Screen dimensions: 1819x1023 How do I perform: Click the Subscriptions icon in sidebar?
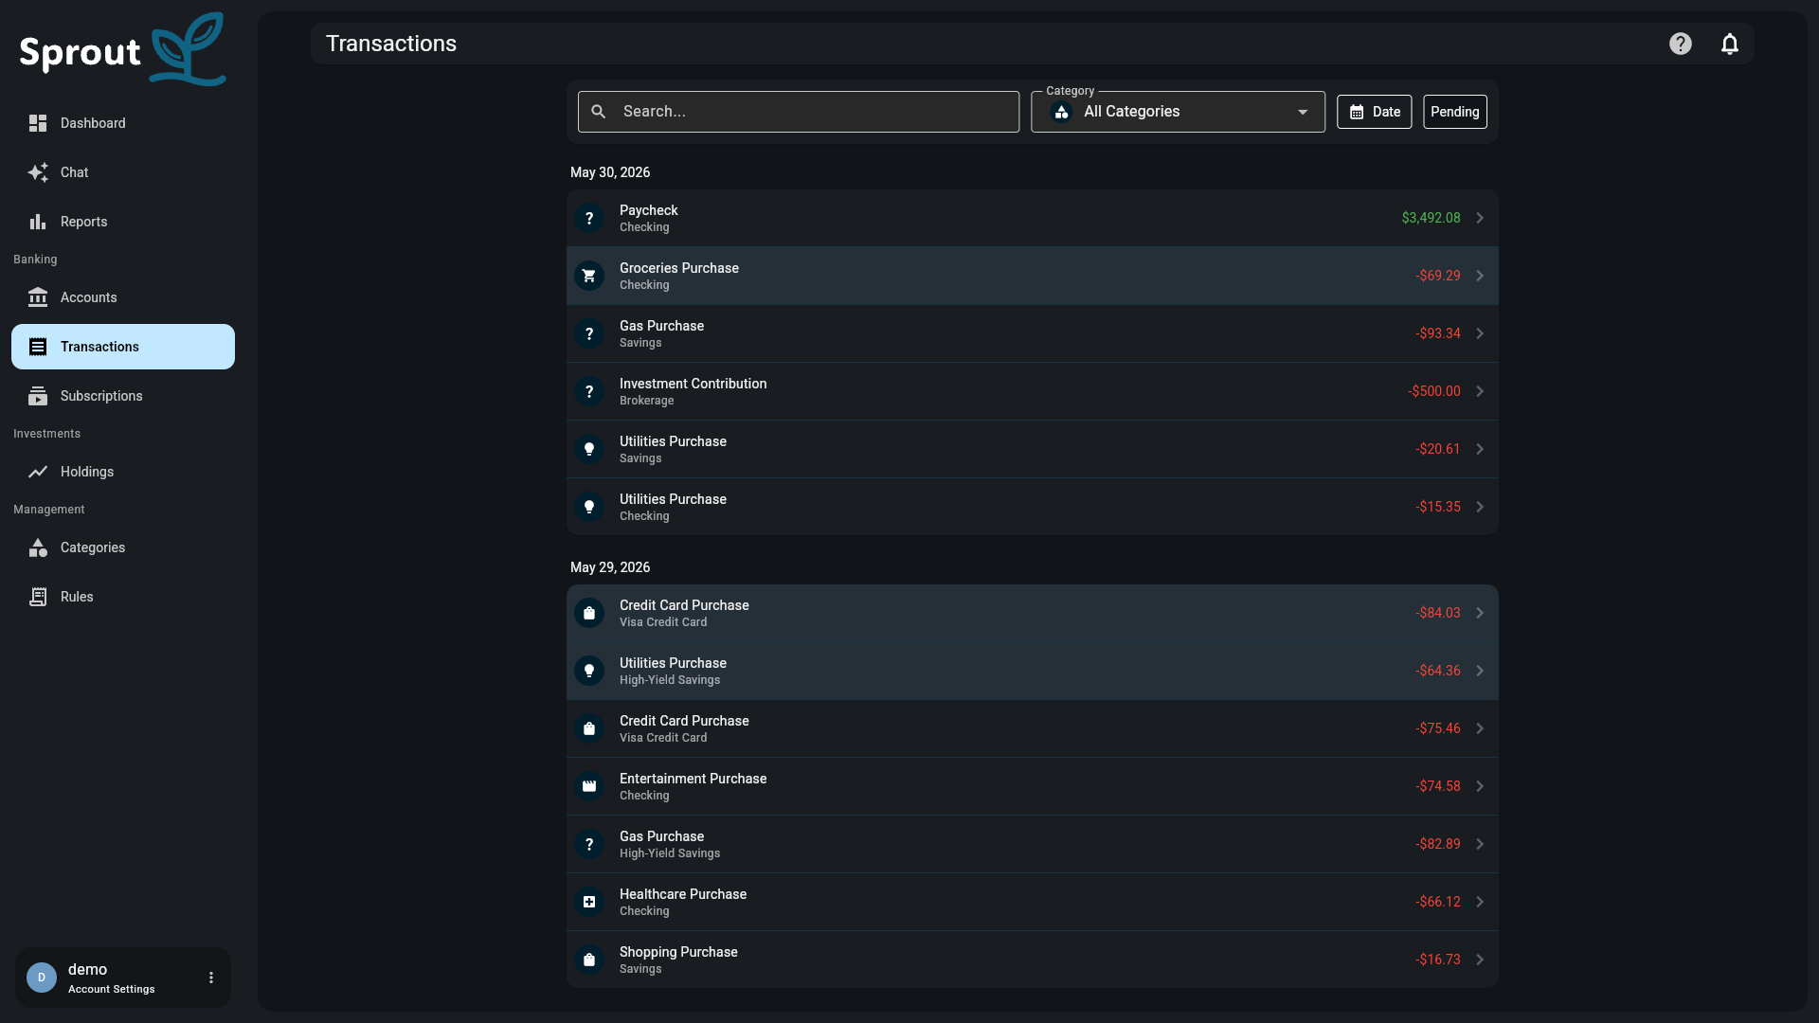tap(38, 396)
